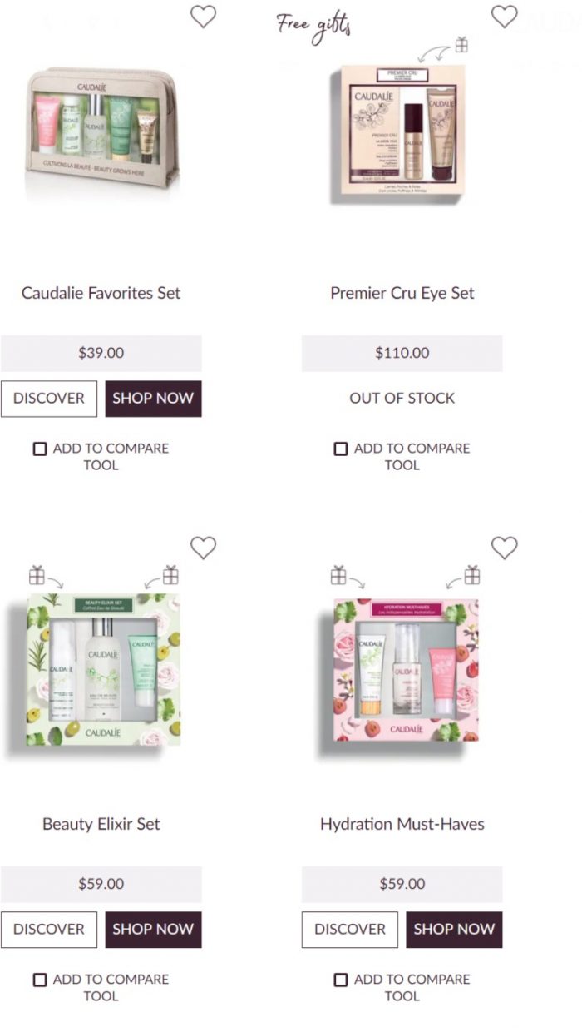582x1032 pixels.
Task: Click Shop Now for Caudalie Favorites Set
Action: tap(153, 399)
